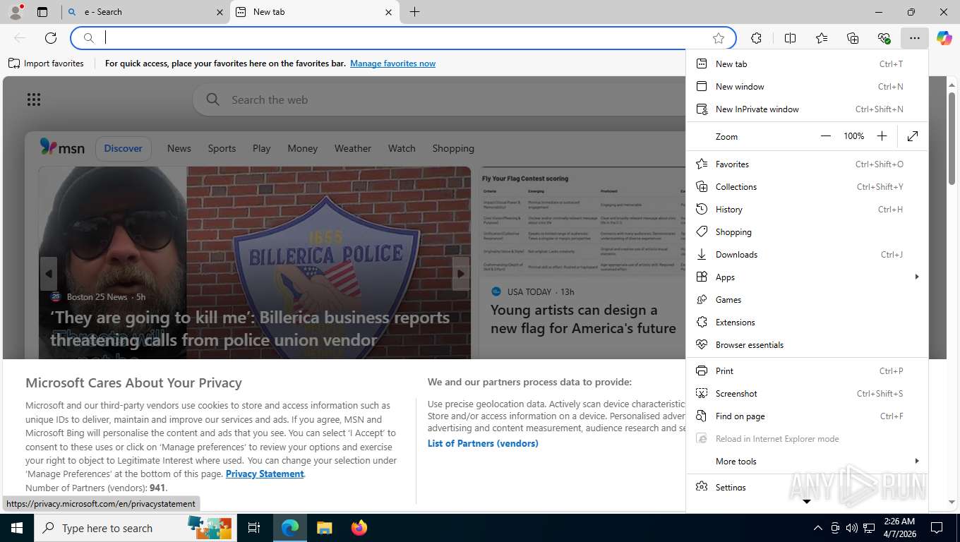Launch Firefox from taskbar
Viewport: 960px width, 542px height.
359,528
